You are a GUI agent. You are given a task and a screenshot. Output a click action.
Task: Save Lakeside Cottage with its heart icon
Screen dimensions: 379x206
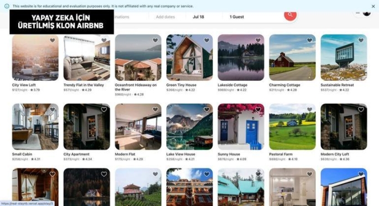click(x=258, y=40)
